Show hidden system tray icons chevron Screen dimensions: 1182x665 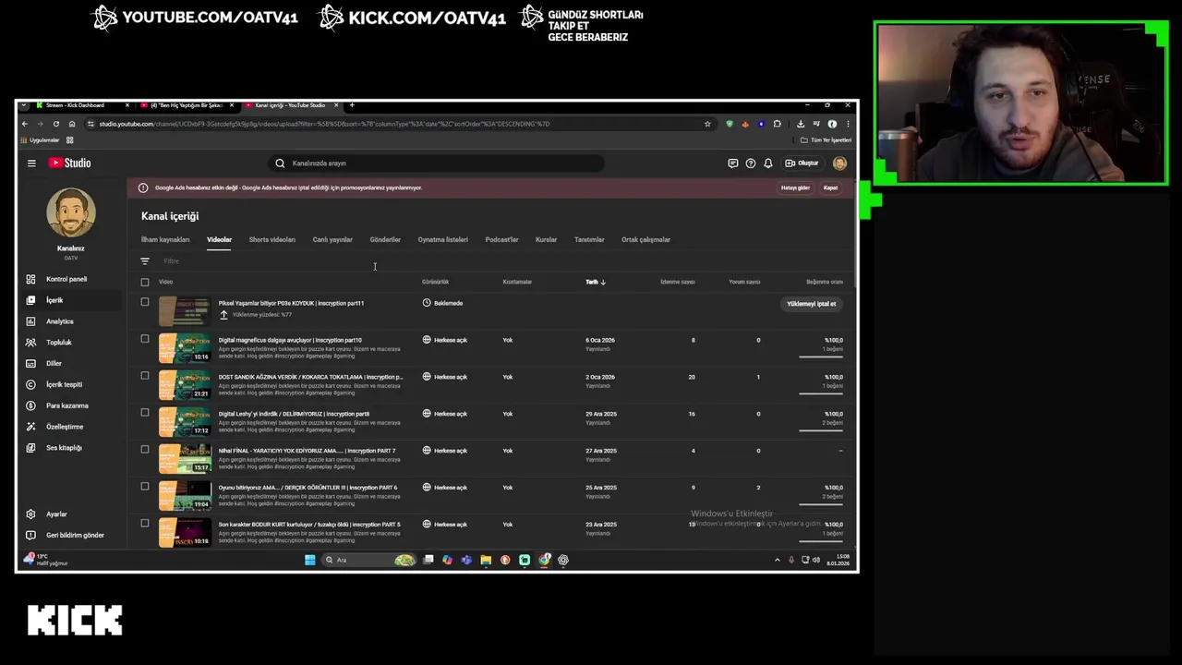coord(777,560)
